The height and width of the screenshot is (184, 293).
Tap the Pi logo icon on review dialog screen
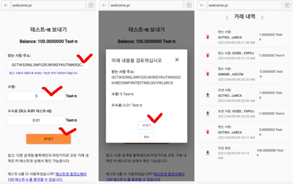tap(189, 5)
